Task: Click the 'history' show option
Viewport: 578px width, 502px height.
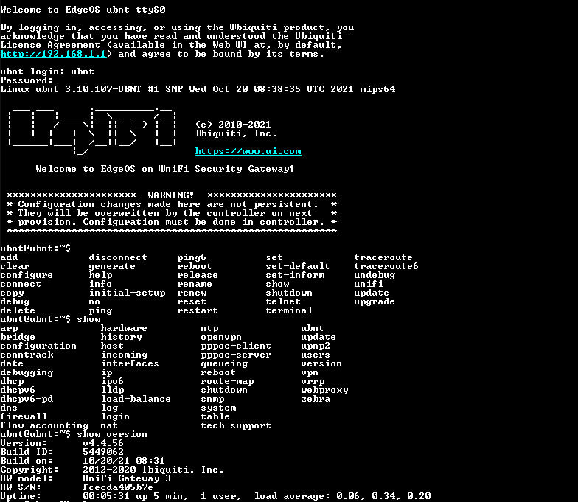Action: point(121,338)
